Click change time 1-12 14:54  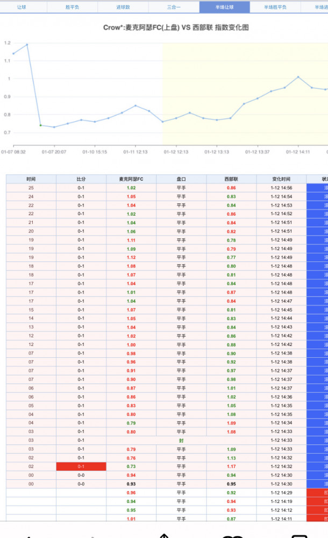[x=281, y=196]
